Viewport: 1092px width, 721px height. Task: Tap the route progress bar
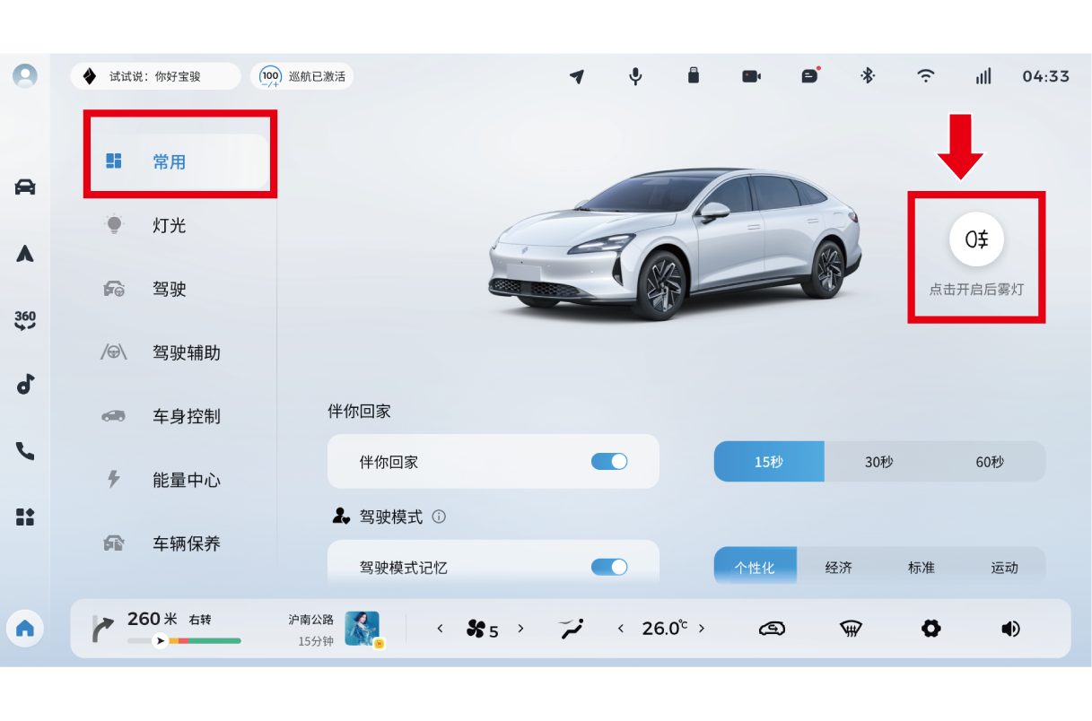pyautogui.click(x=184, y=640)
